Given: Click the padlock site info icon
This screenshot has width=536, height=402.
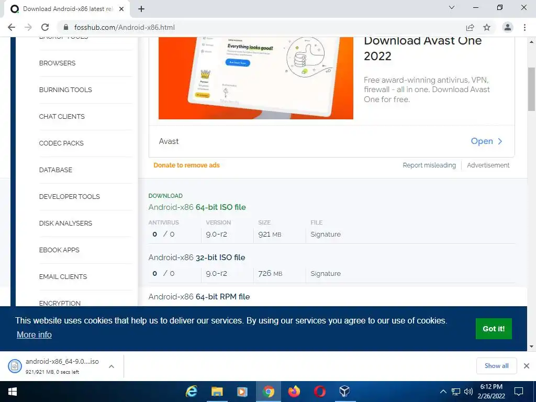Looking at the screenshot, I should [66, 27].
